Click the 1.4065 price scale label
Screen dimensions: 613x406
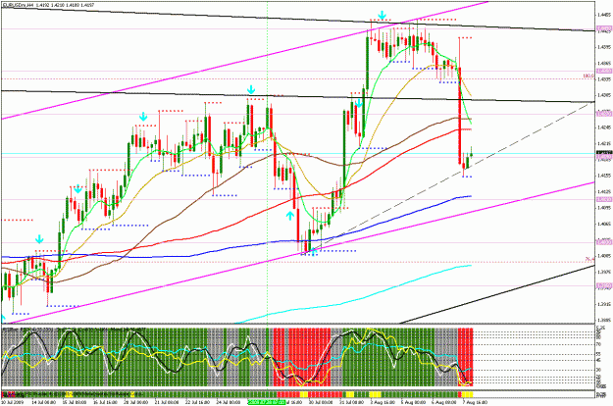pyautogui.click(x=604, y=224)
